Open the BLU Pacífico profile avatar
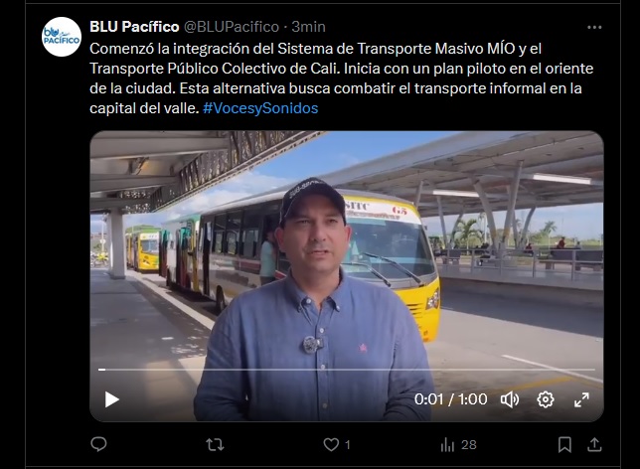The image size is (640, 469). tap(62, 37)
